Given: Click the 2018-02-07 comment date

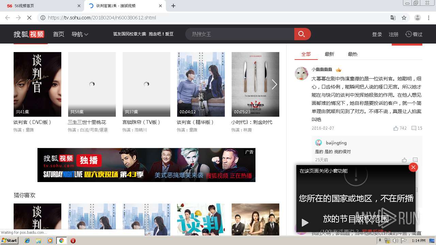Looking at the screenshot, I should (323, 128).
